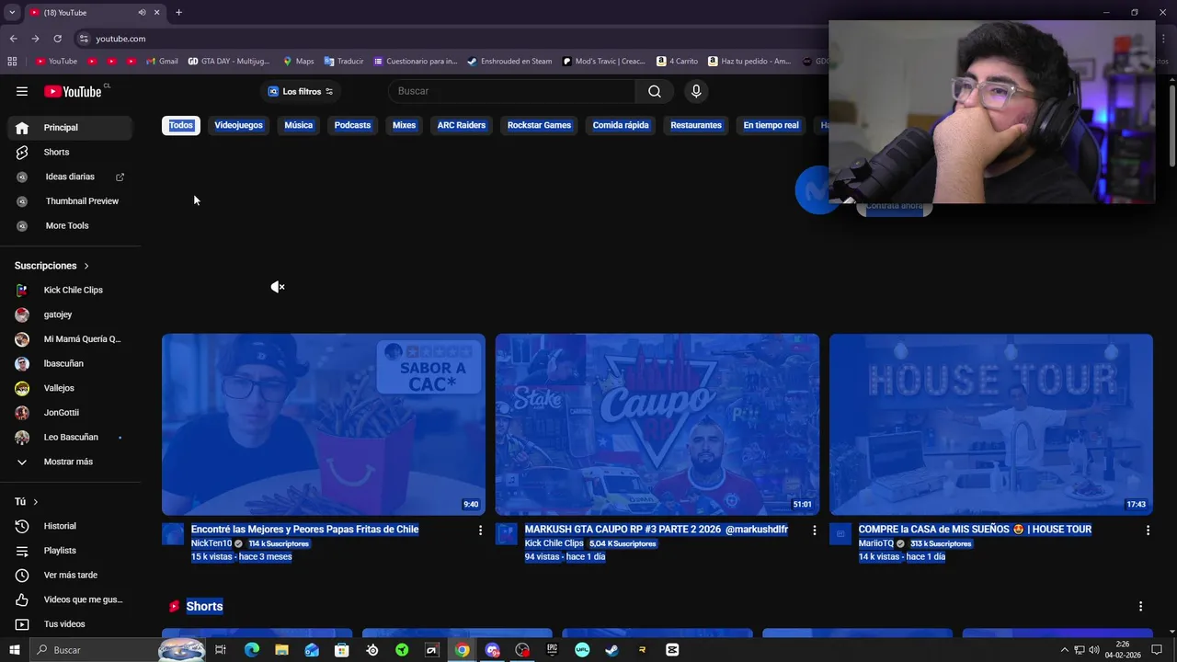Open options for HOUSE TOUR video
Screen dimensions: 1177x662
[x=1148, y=531]
